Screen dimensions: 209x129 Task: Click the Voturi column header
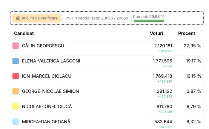[x=156, y=33]
